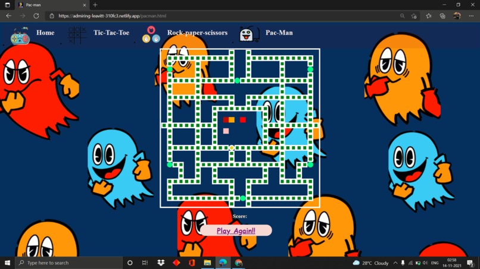Show hidden system tray icons
Image resolution: width=480 pixels, height=269 pixels.
[395, 263]
